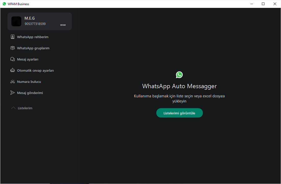This screenshot has height=184, width=281.
Task: Navigate to the Mesaj gönderimi label
Action: (30, 93)
